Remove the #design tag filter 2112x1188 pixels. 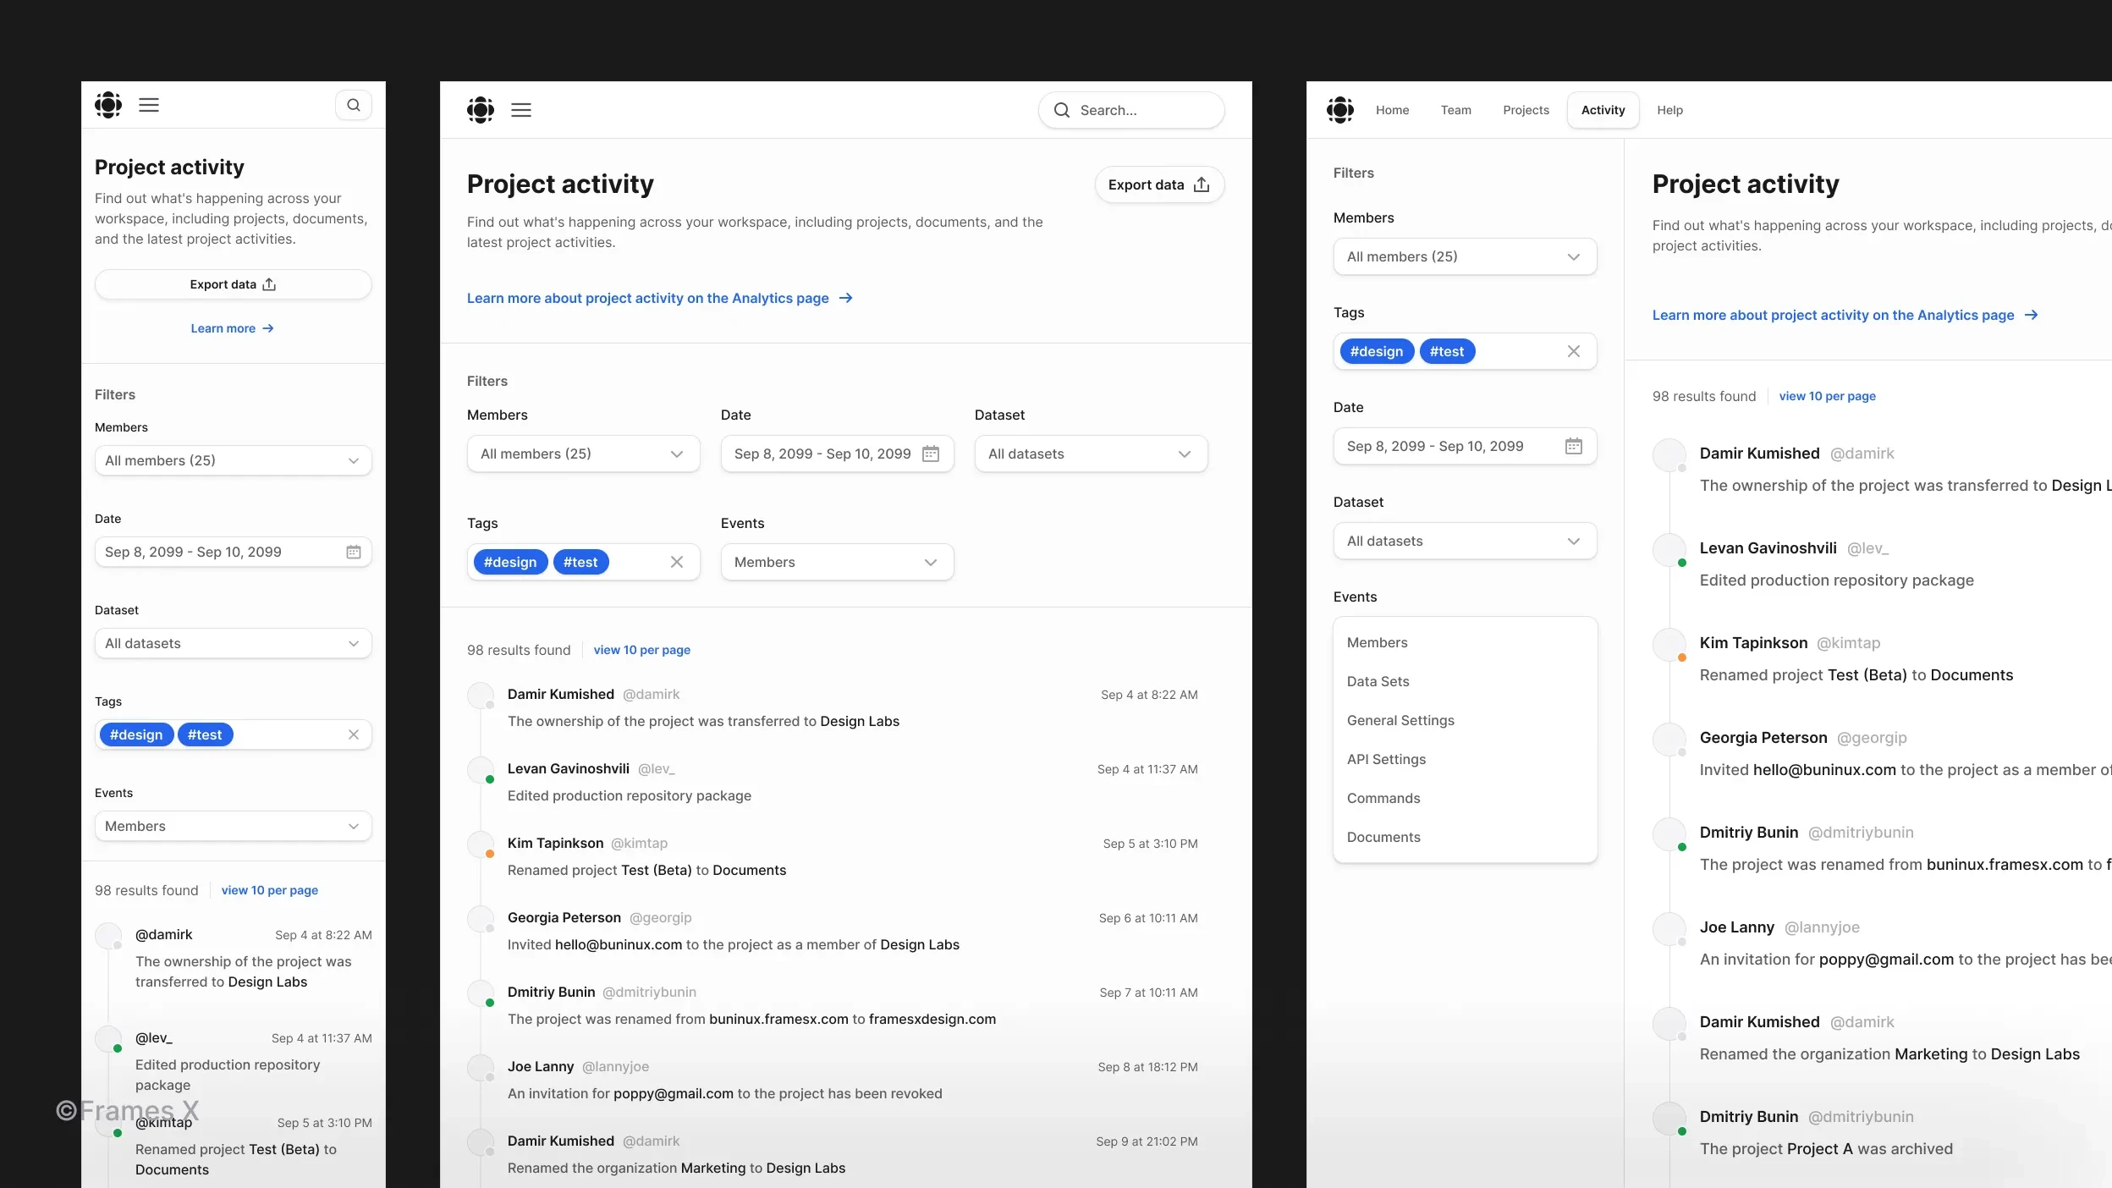tap(510, 561)
